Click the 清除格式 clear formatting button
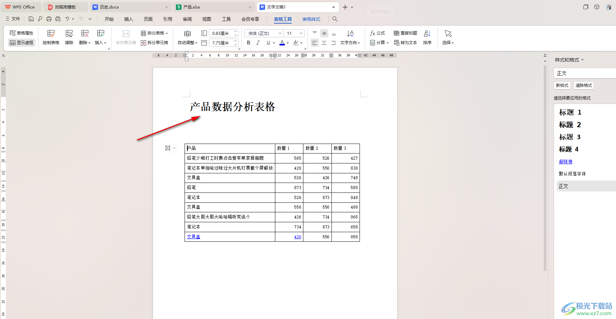616x319 pixels. click(584, 85)
